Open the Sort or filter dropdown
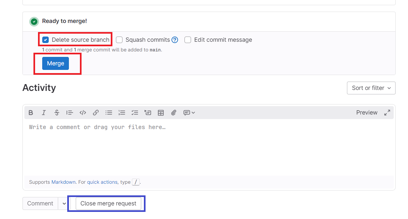 coord(371,88)
